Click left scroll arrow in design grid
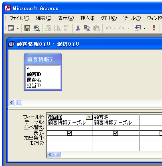The height and width of the screenshot is (166, 162). (50, 155)
